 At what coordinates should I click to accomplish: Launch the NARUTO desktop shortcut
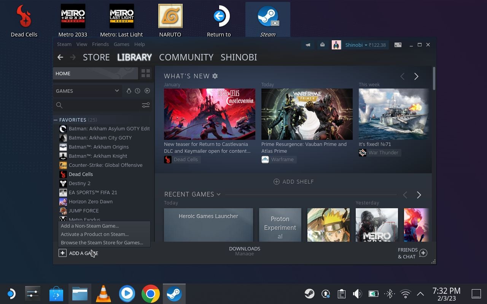pyautogui.click(x=170, y=21)
